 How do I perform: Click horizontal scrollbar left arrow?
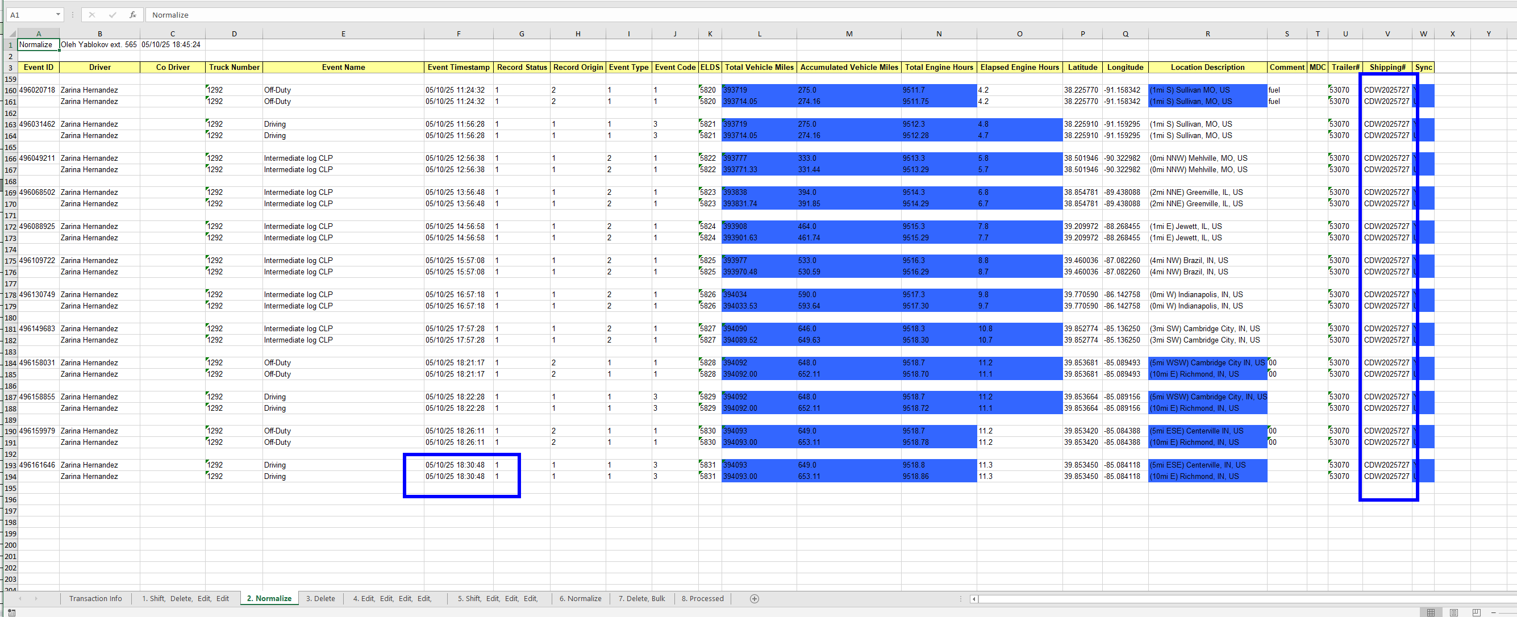(974, 599)
